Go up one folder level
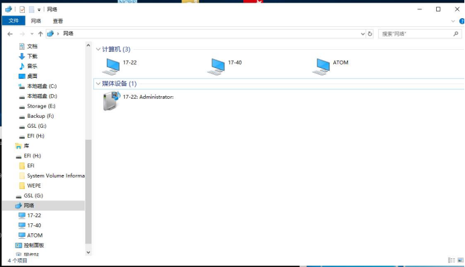The image size is (465, 267). 40,34
